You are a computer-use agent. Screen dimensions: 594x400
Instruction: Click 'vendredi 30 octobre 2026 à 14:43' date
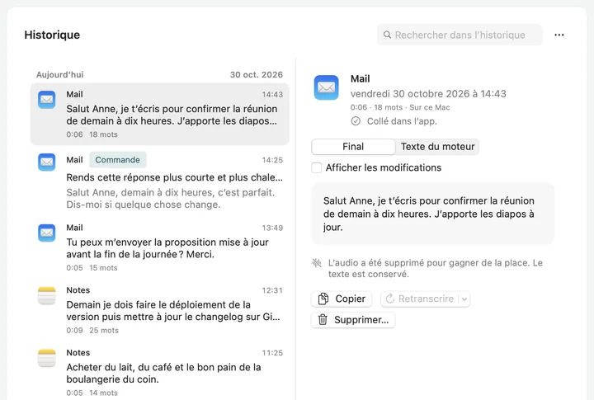[428, 93]
